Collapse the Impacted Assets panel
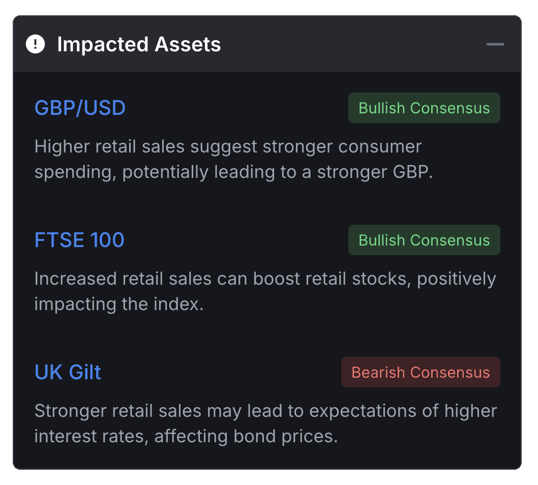This screenshot has width=538, height=485. click(x=495, y=44)
